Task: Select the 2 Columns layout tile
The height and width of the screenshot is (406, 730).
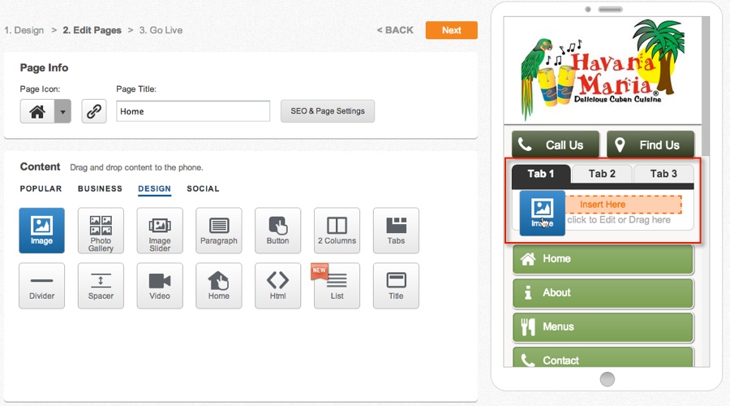Action: tap(337, 231)
